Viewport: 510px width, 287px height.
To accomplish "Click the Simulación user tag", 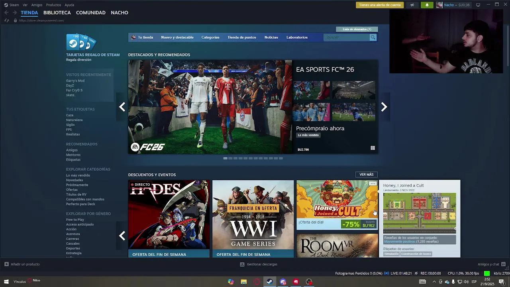I will coord(391,254).
